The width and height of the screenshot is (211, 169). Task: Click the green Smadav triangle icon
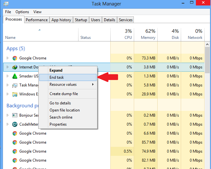14,76
